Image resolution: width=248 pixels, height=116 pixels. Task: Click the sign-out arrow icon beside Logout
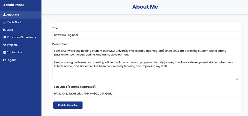coord(5,60)
